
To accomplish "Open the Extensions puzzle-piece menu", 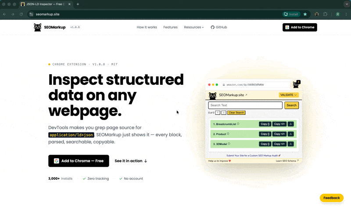I will pos(325,14).
